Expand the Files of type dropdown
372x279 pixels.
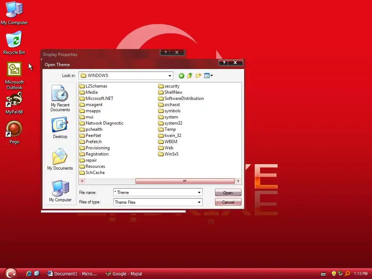199,202
